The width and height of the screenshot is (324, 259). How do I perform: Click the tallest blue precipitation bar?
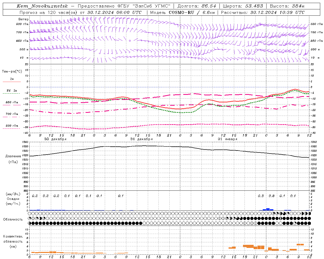268,209
